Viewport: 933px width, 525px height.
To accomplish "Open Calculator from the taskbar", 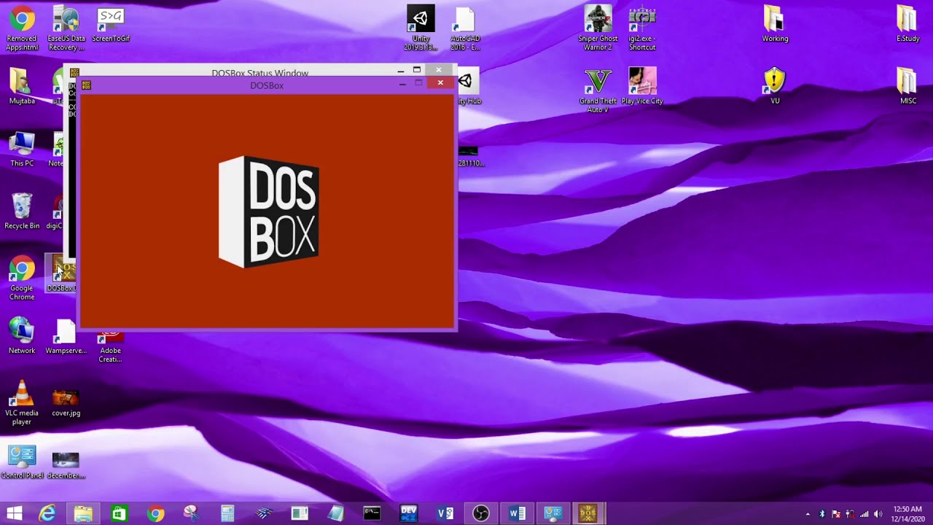I will coord(227,513).
